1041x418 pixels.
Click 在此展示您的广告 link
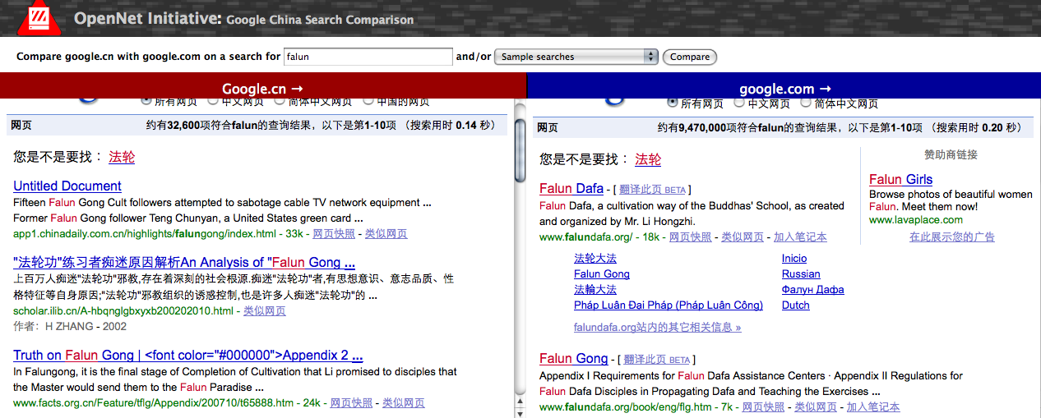point(952,237)
